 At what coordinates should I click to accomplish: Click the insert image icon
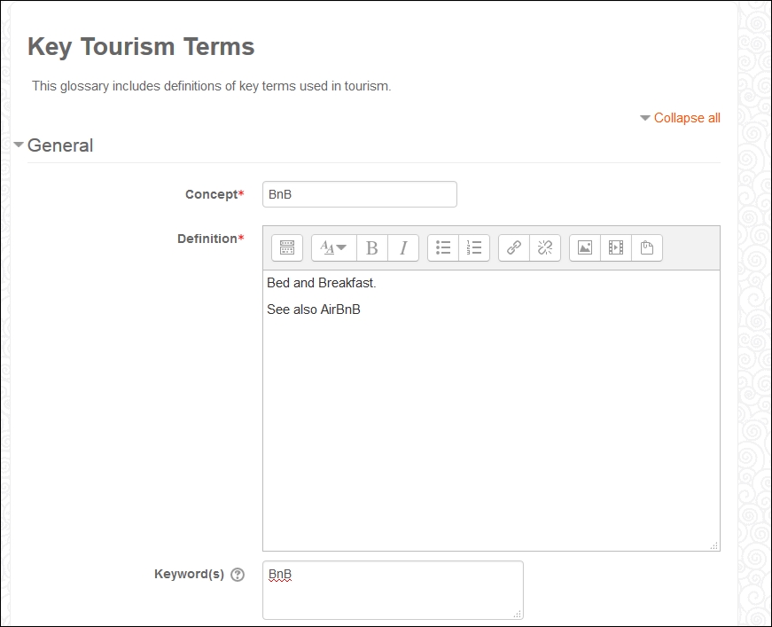click(x=585, y=247)
